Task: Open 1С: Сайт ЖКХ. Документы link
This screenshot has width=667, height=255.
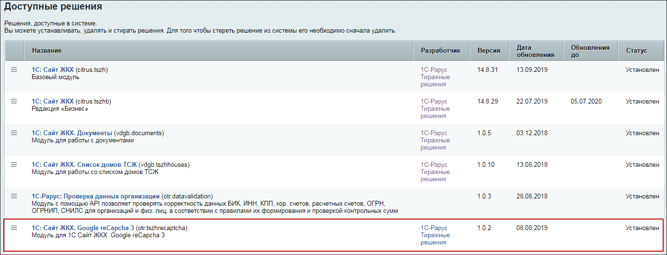Action: (72, 133)
